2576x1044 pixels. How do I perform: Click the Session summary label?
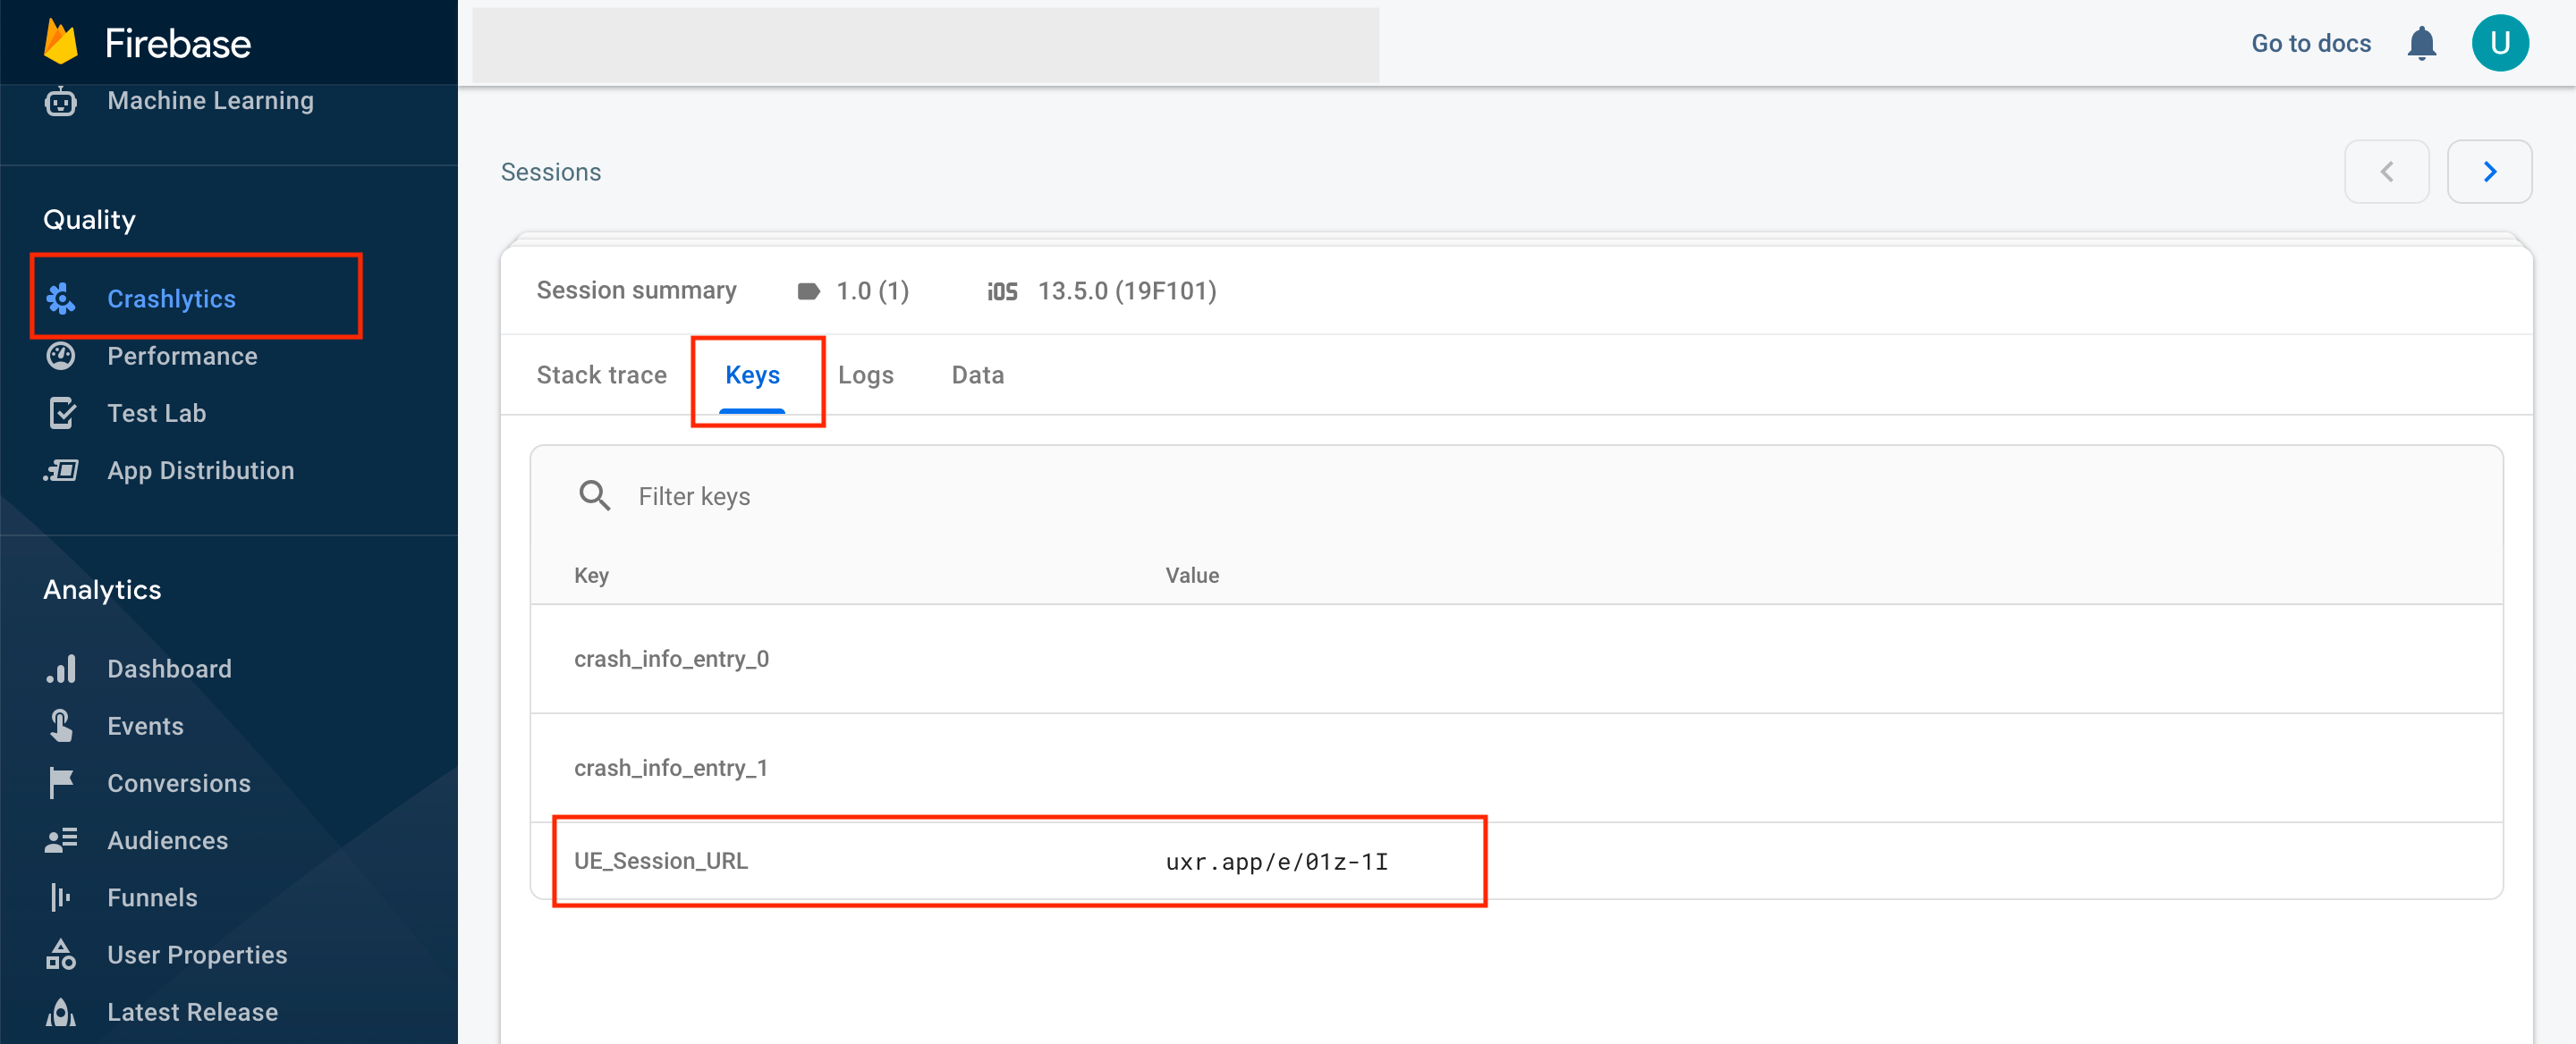coord(636,290)
